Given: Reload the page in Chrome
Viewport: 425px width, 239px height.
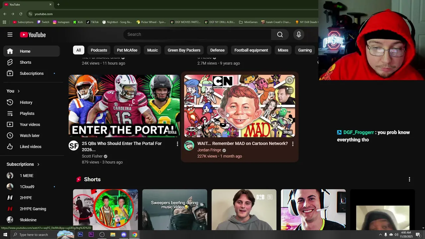Looking at the screenshot, I should click(x=21, y=14).
